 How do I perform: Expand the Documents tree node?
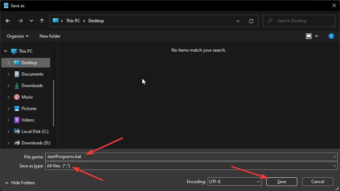pyautogui.click(x=8, y=74)
